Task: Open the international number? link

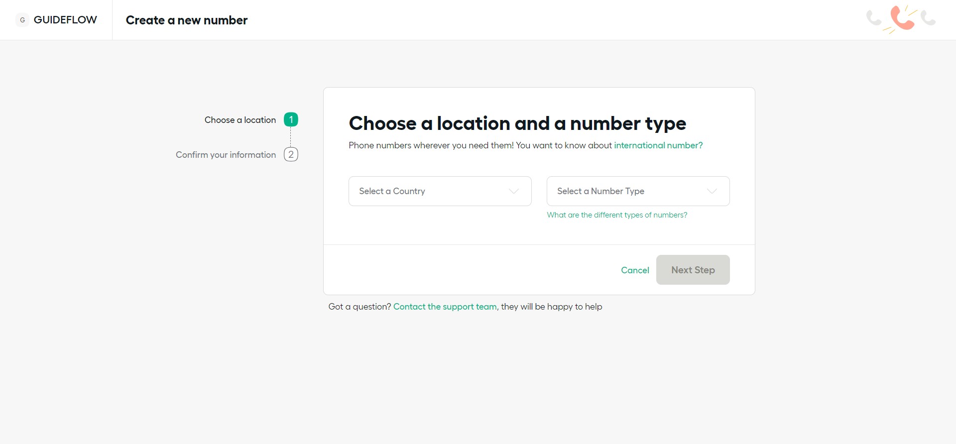Action: tap(658, 145)
